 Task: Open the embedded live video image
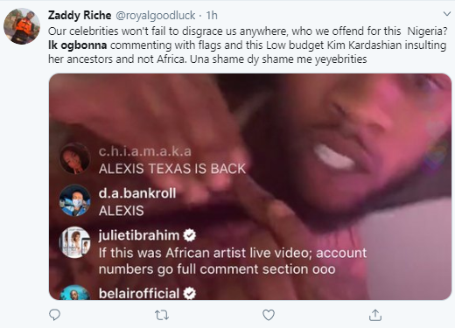(250, 186)
